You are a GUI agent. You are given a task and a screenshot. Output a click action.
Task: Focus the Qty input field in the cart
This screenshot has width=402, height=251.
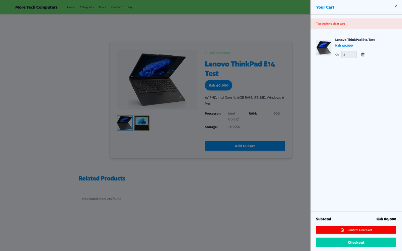[349, 55]
